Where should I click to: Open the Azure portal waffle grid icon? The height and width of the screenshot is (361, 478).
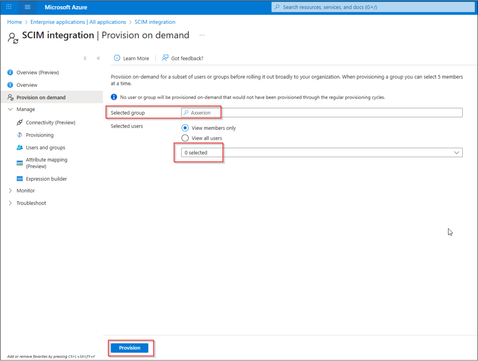[x=9, y=7]
